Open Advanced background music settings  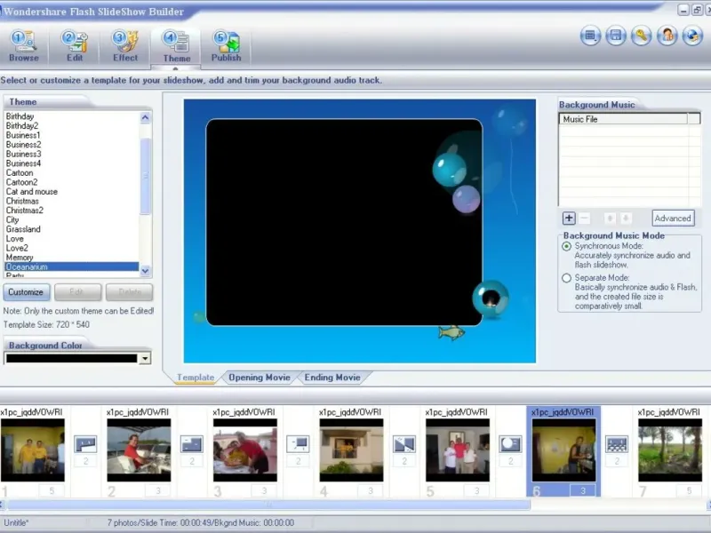[x=672, y=218]
